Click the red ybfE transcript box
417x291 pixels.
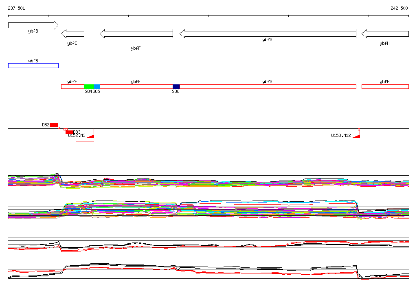[x=72, y=86]
